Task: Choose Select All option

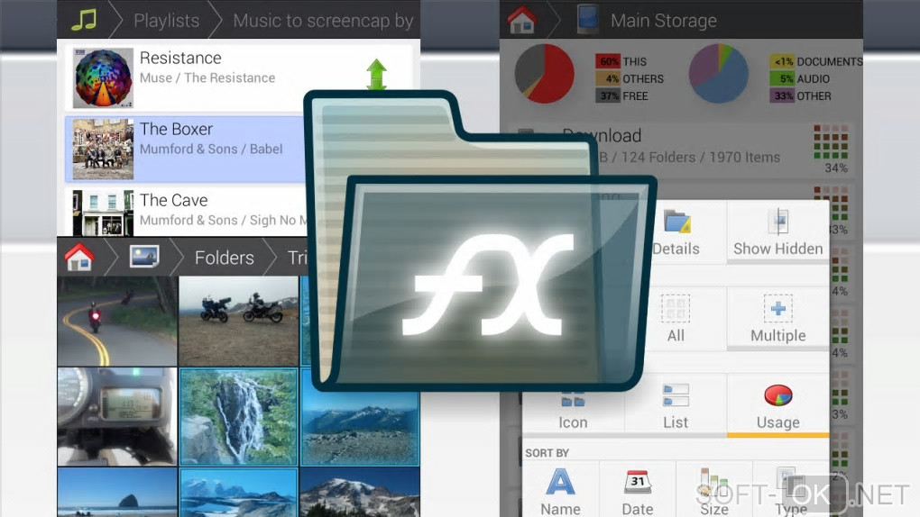Action: (676, 318)
